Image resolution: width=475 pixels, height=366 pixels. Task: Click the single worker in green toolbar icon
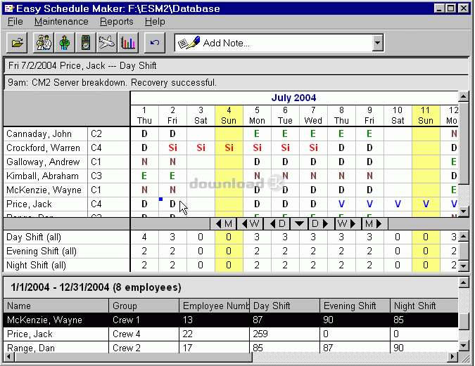tap(65, 43)
